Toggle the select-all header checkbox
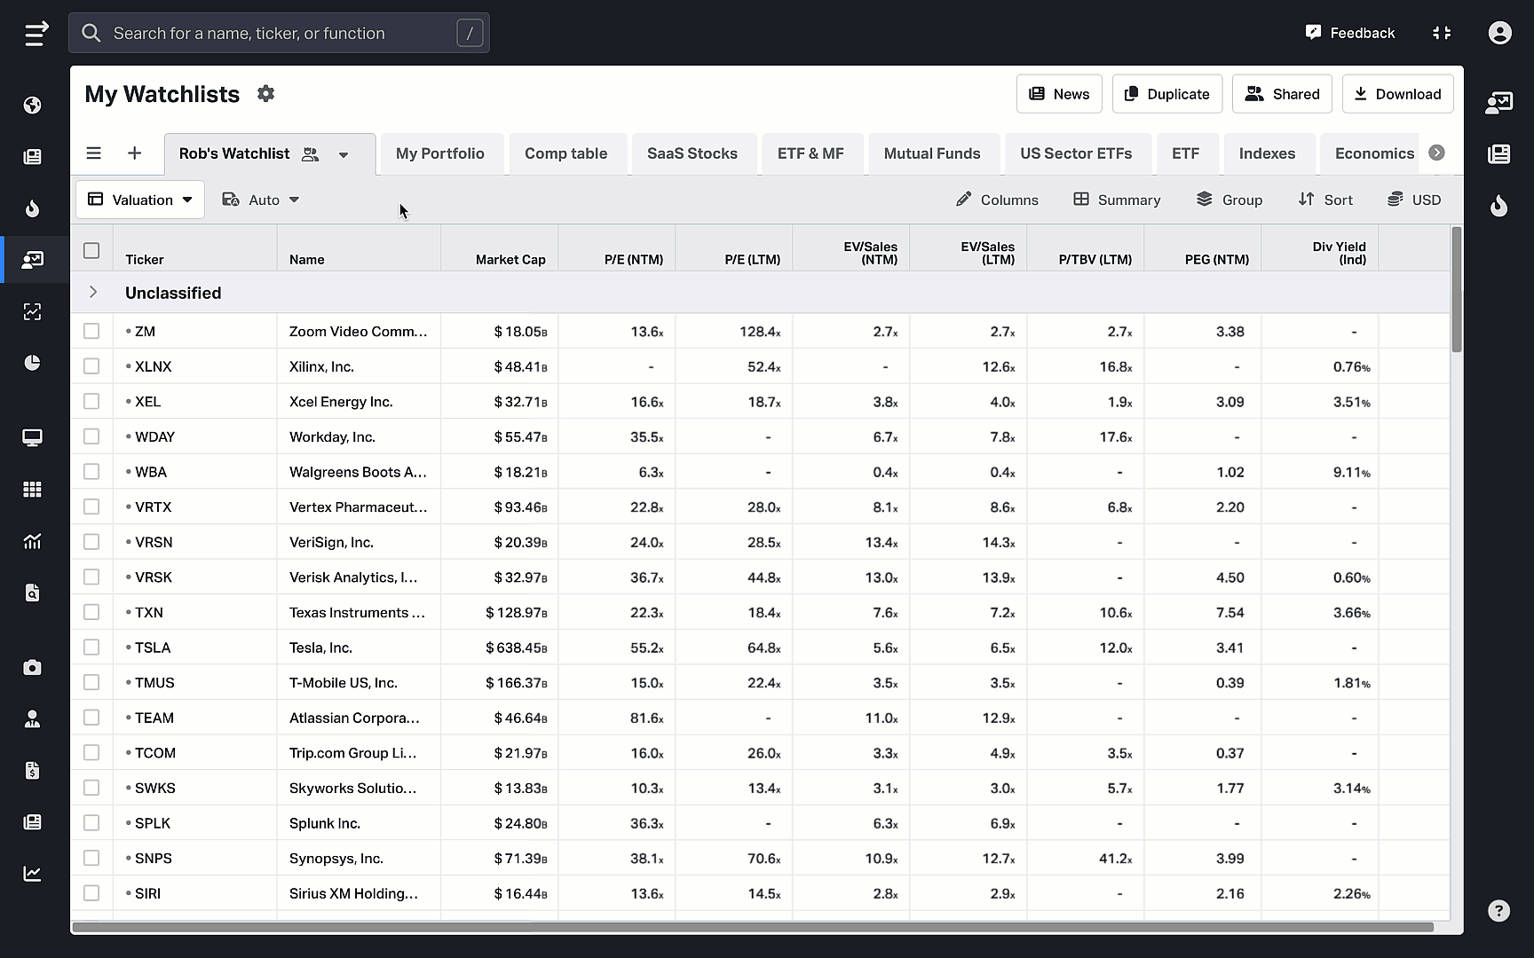 click(x=91, y=250)
